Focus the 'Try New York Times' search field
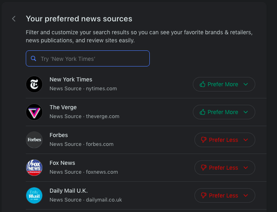This screenshot has height=212, width=277. click(88, 58)
